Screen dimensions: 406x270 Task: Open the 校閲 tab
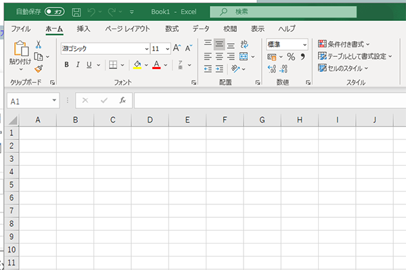tap(230, 28)
